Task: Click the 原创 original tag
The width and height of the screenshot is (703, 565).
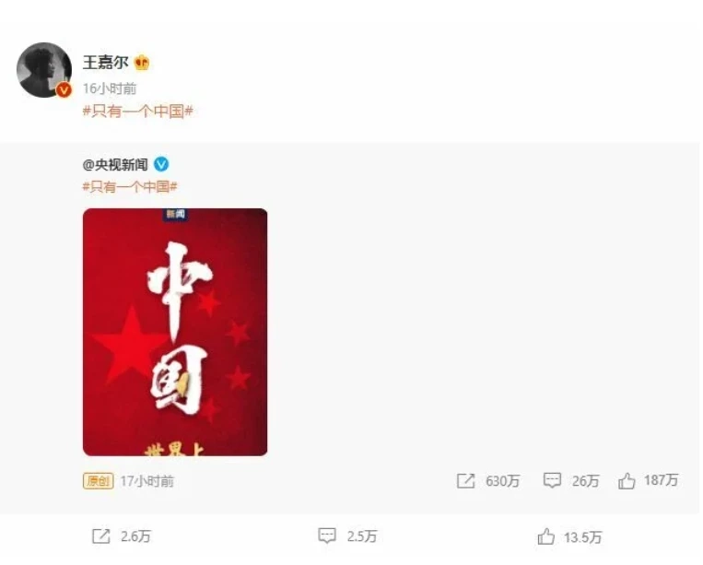Action: point(99,481)
